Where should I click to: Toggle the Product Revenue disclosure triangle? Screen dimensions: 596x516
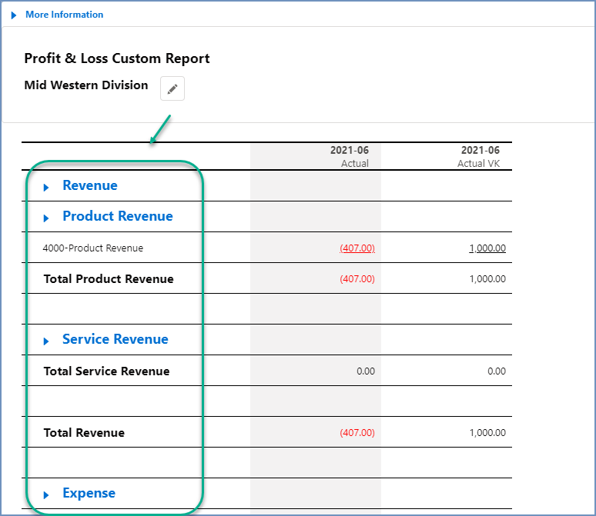[x=46, y=218]
